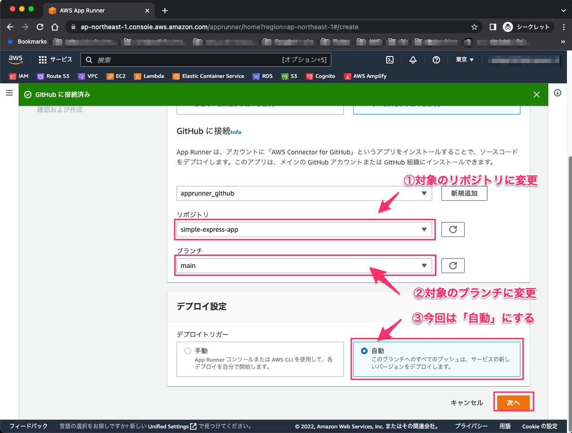
Task: Open the S3 shortcut
Action: [x=289, y=76]
